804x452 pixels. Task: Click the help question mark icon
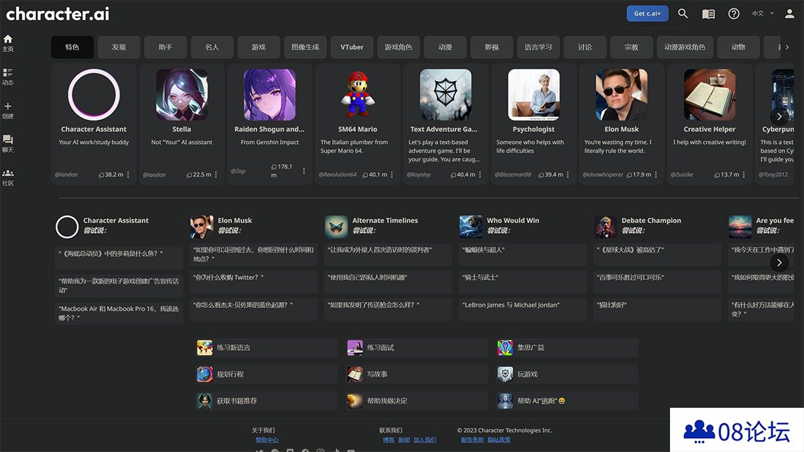coord(734,13)
